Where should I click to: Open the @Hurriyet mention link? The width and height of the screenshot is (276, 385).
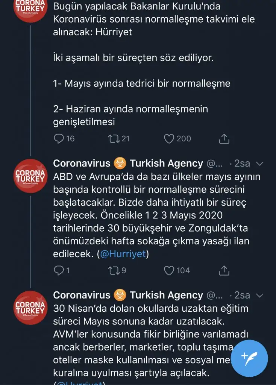(123, 254)
